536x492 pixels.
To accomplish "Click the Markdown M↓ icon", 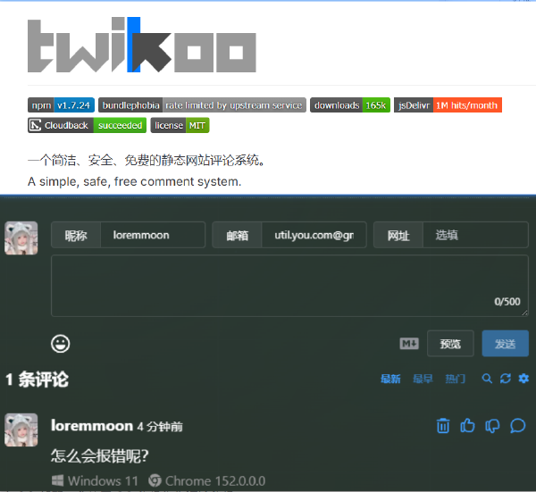I will tap(409, 344).
